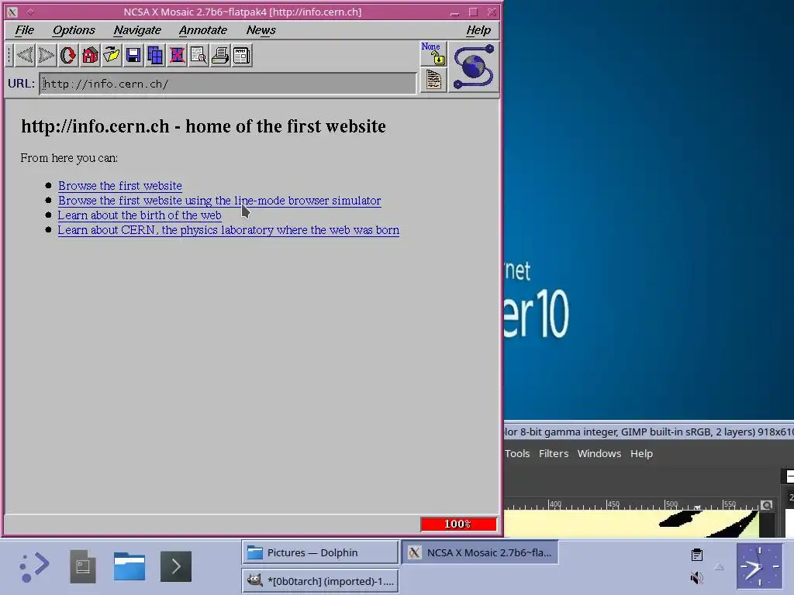Click the Forward arrow in Mosaic toolbar
This screenshot has width=794, height=595.
click(x=46, y=55)
